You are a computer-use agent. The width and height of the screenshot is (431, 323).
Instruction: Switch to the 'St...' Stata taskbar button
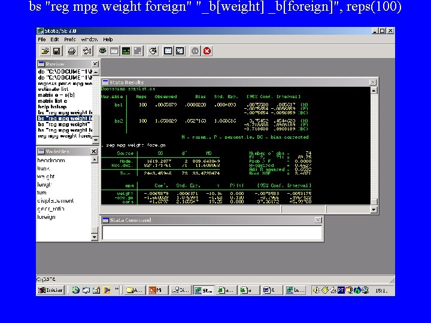click(204, 290)
